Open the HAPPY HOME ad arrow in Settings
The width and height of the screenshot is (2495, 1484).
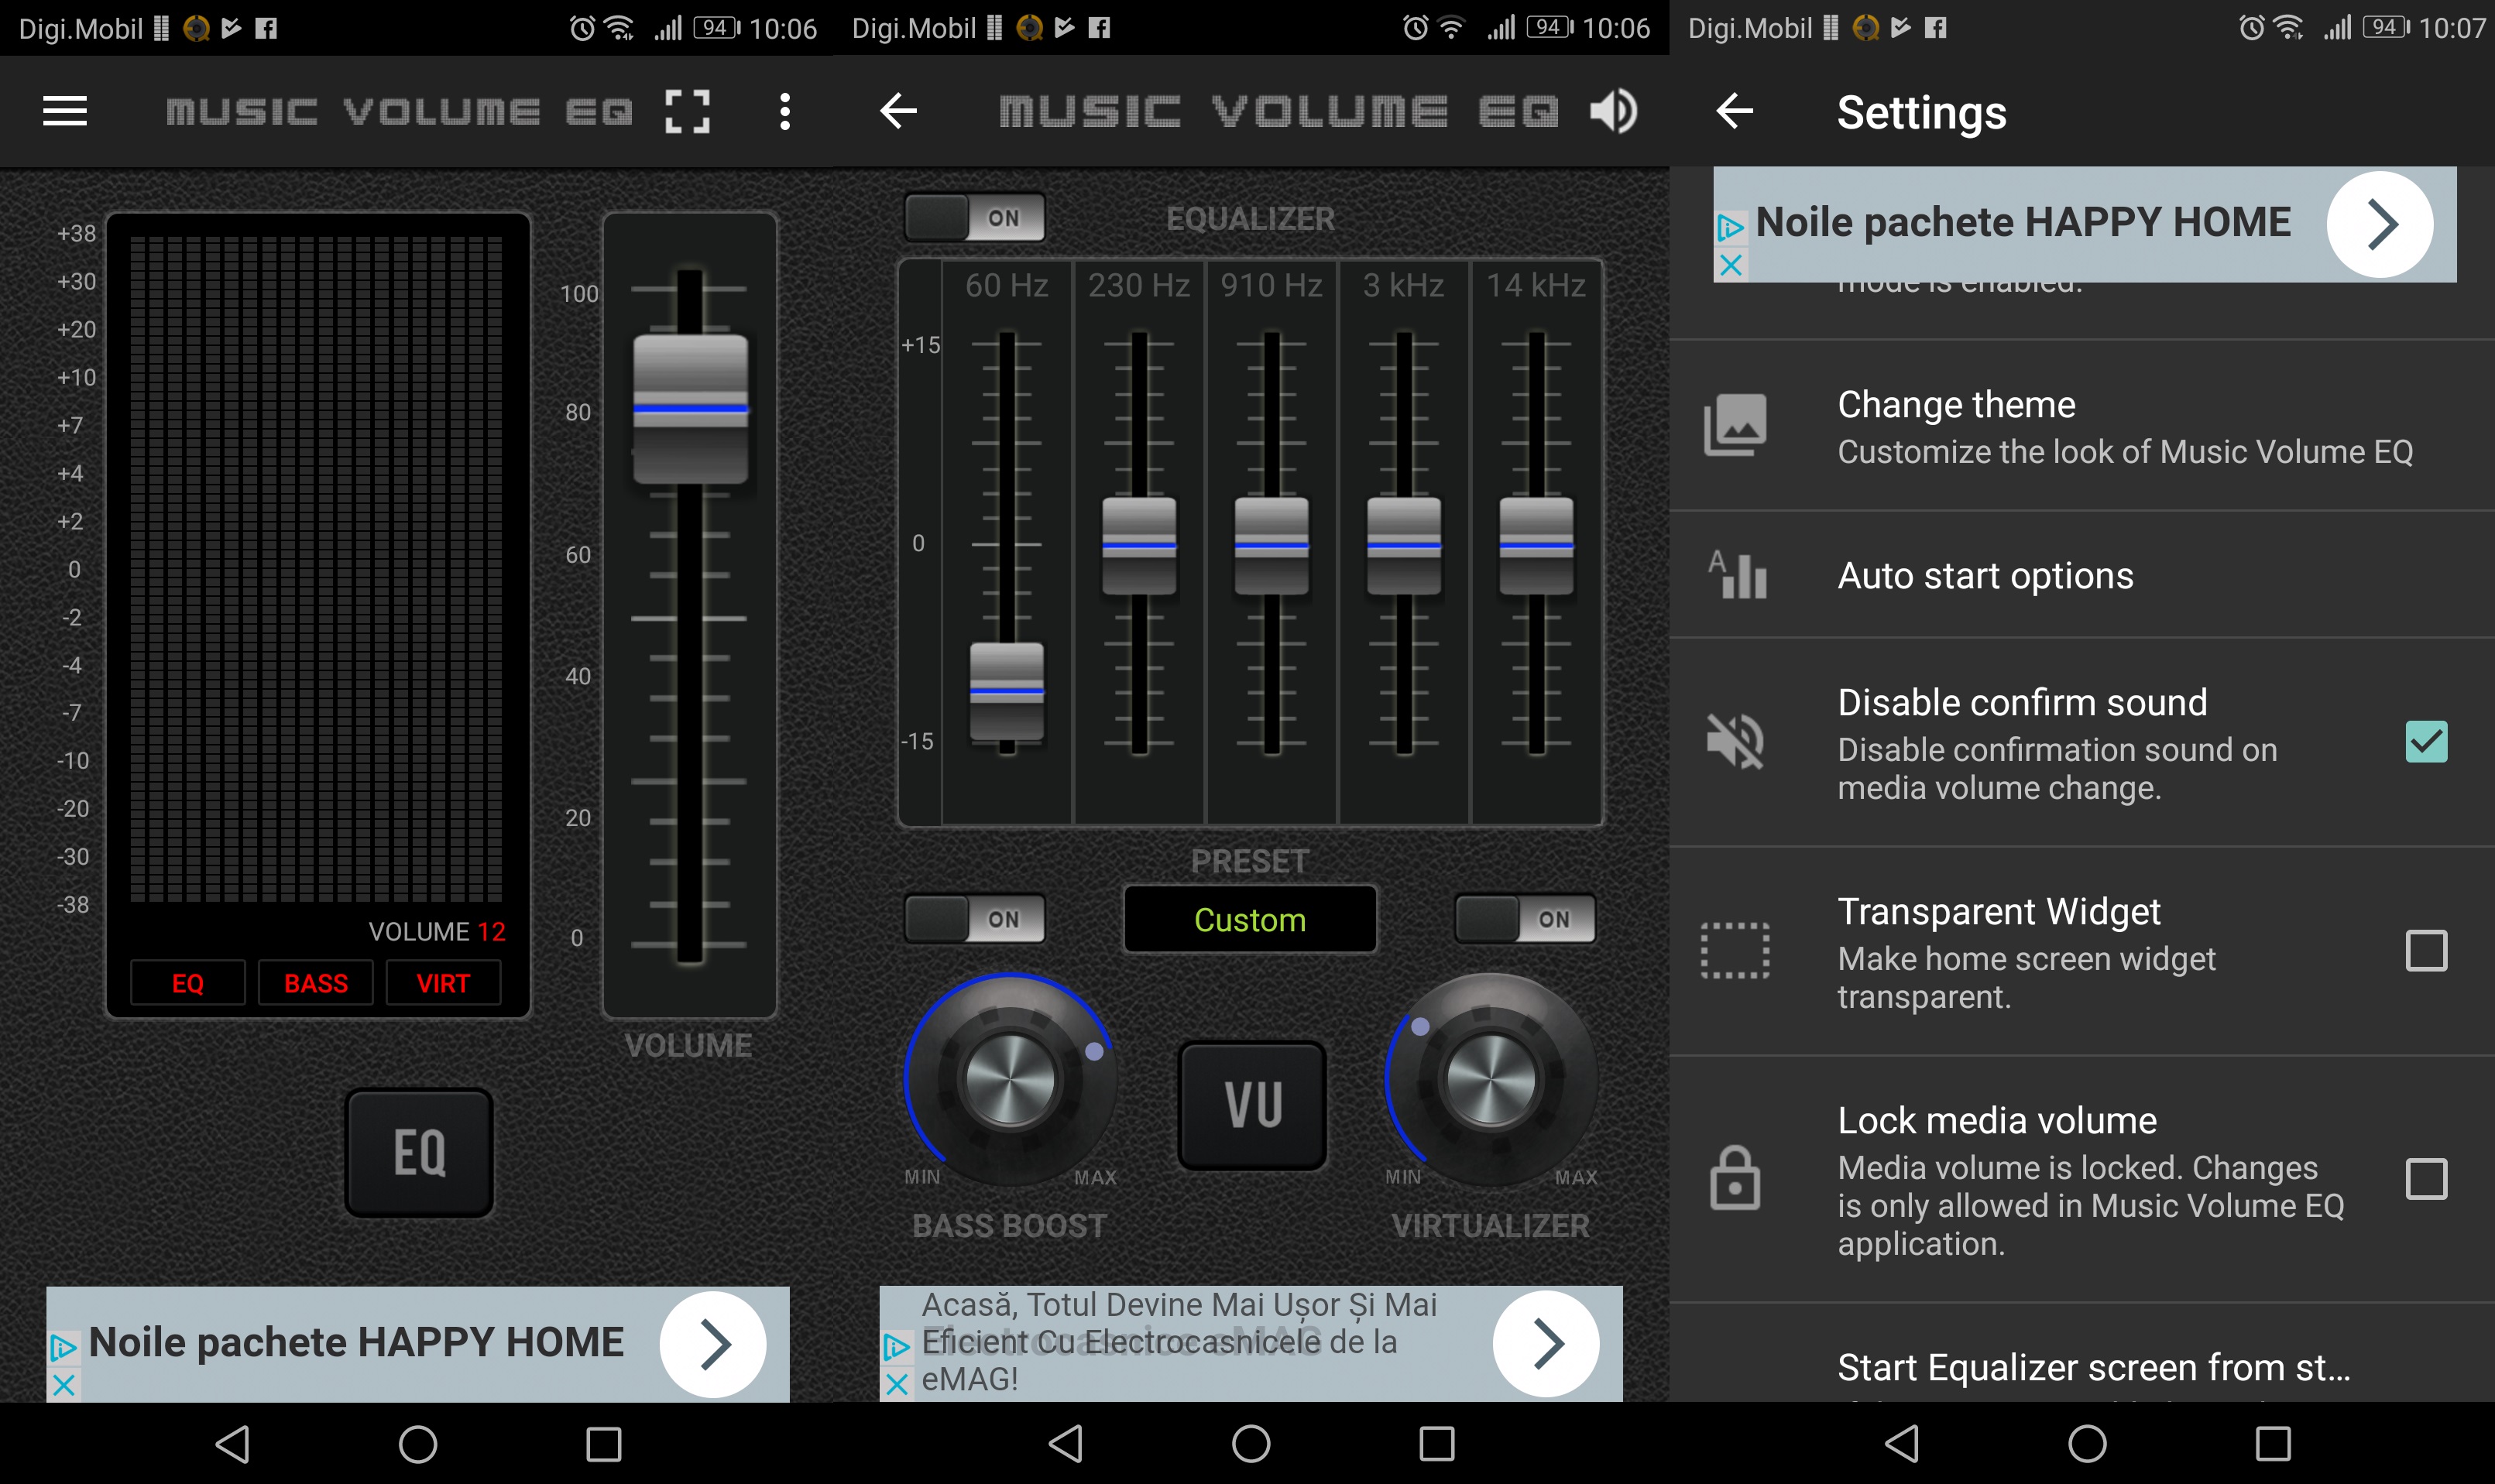[2380, 224]
